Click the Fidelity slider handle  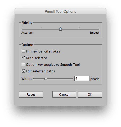click(x=60, y=29)
